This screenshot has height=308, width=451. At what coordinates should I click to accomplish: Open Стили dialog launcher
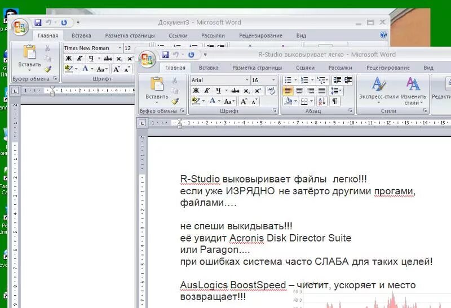[x=425, y=110]
